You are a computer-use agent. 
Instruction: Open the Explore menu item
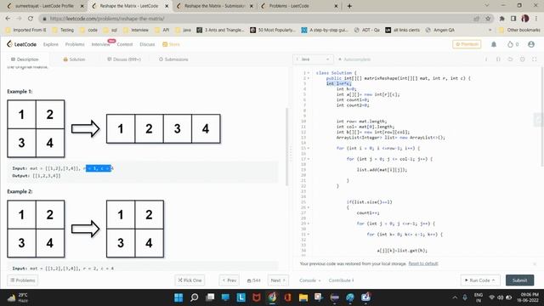51,44
